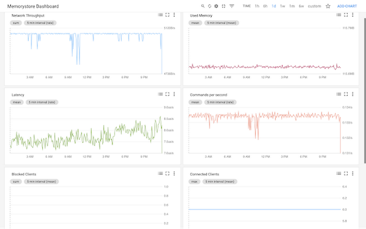Open more options menu on Used Memory chart

(352, 15)
